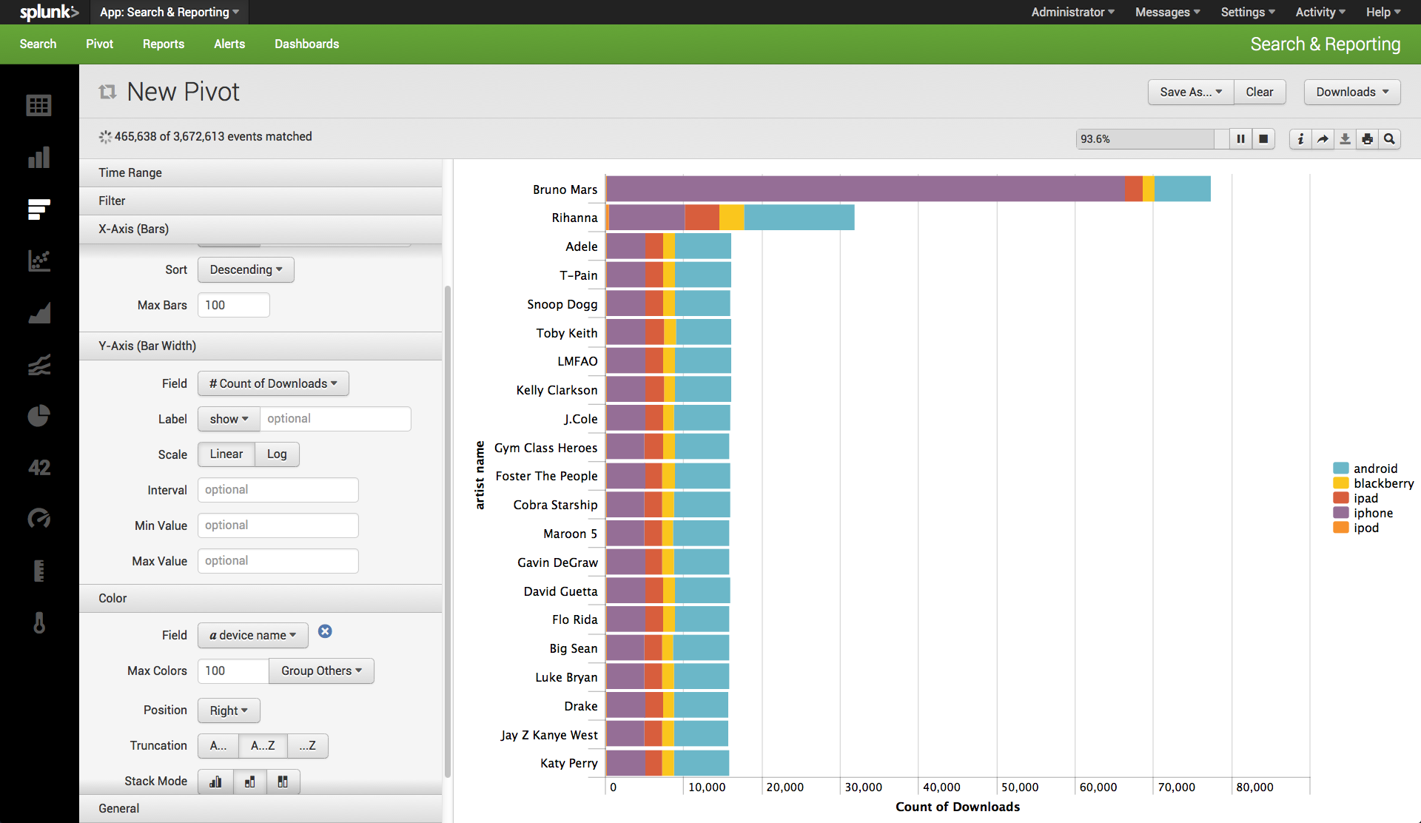Print the pivot with printer icon
Screen dimensions: 1421x823
click(1367, 139)
